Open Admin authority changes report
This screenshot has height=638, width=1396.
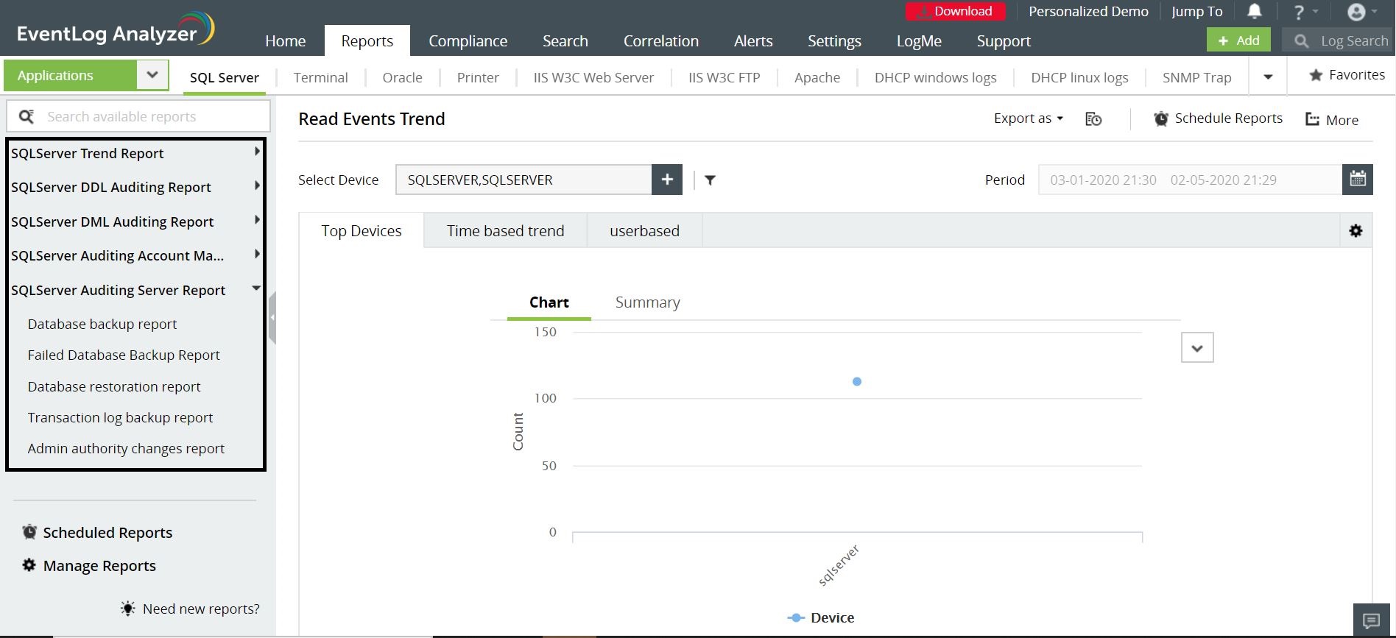(x=126, y=448)
